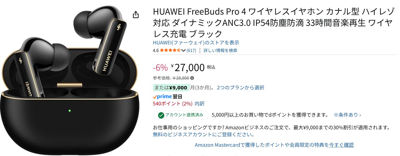
Task: Select from 2つのプランから選択 link
Action: point(241,87)
